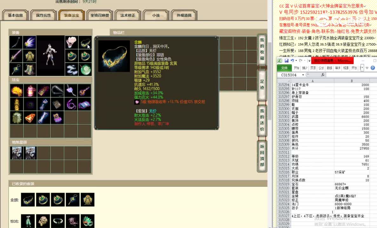
Task: Minimize the Excel ribbon caret
Action: coord(367,68)
